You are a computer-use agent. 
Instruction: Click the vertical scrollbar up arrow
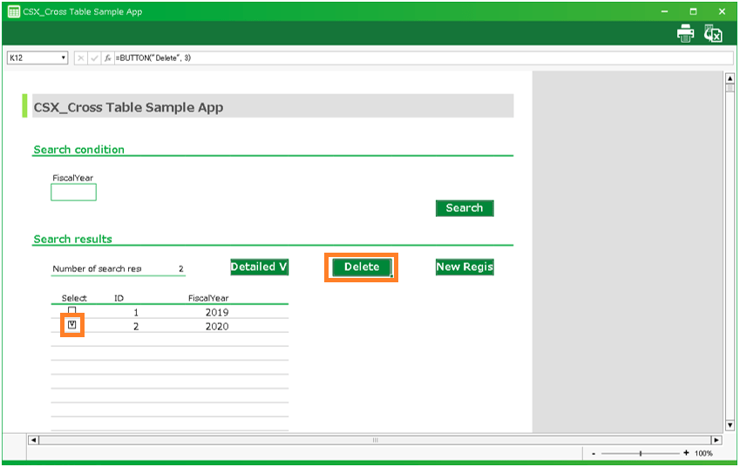730,78
